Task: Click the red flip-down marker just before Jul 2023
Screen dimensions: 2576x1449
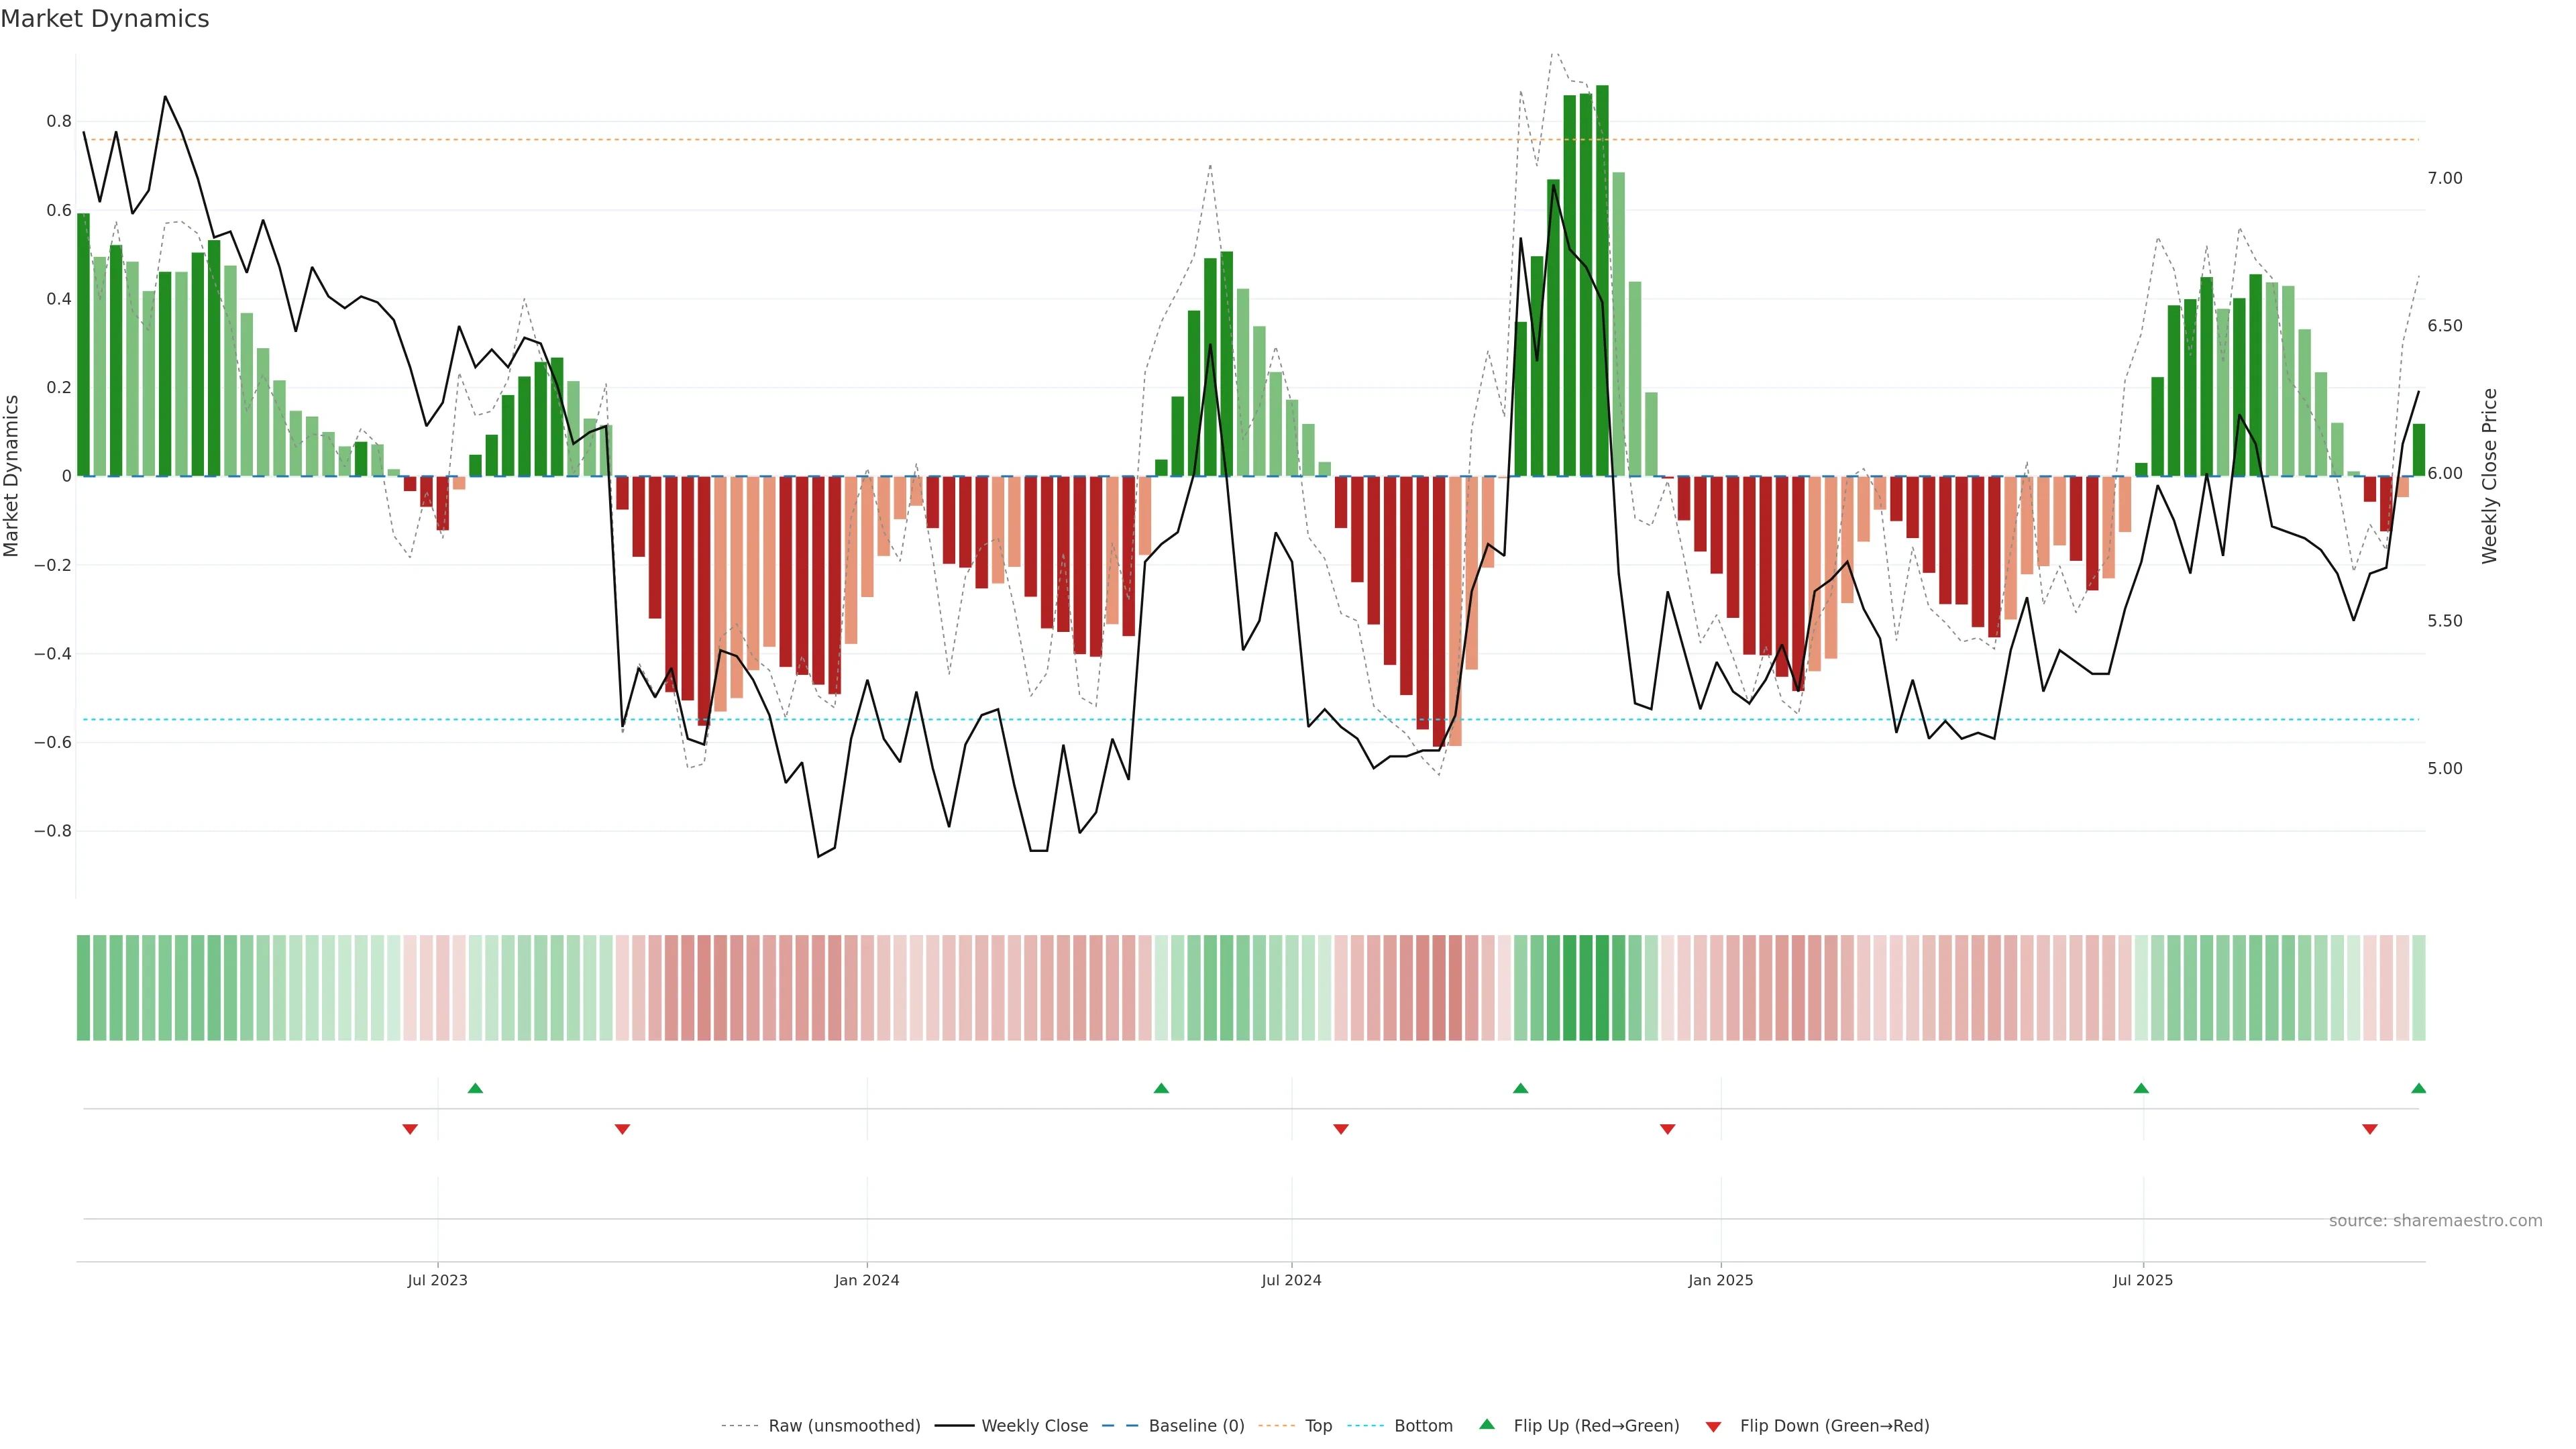Action: coord(410,1129)
